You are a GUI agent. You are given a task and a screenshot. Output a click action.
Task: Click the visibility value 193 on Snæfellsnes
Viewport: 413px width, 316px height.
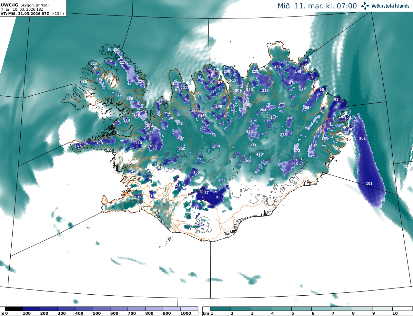tap(99, 143)
